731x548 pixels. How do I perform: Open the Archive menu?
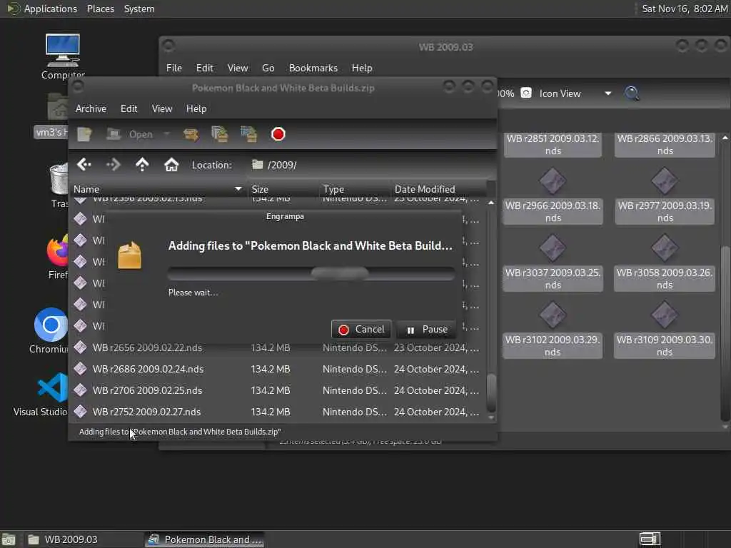coord(91,108)
